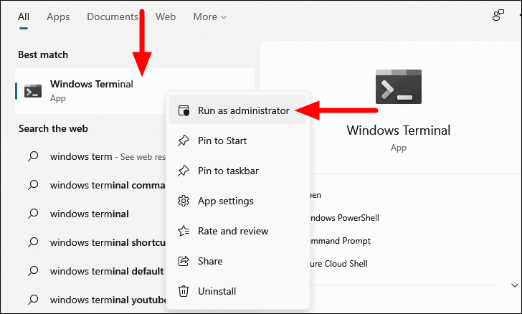The height and width of the screenshot is (314, 522).
Task: Launch Command Prompt from preview pane
Action: (340, 241)
